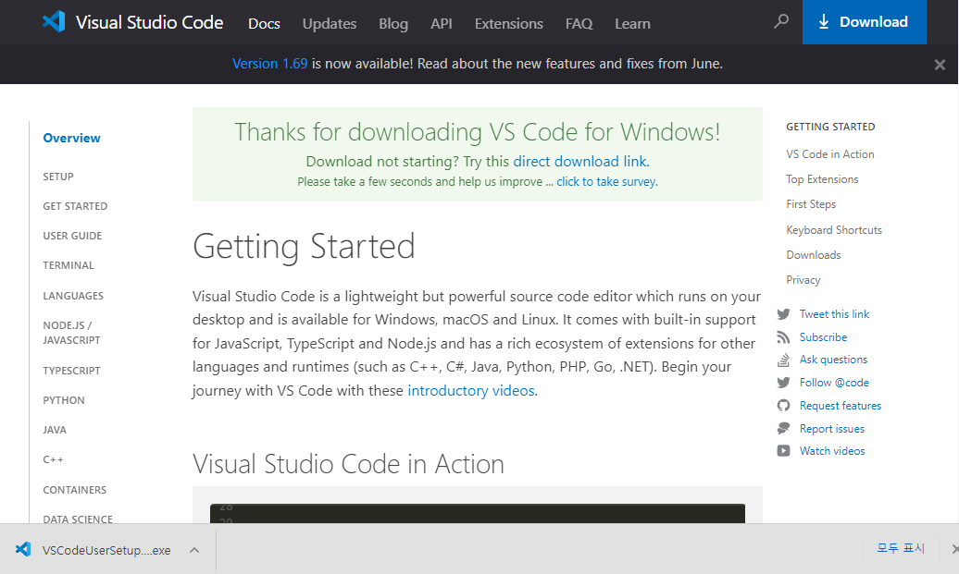The height and width of the screenshot is (574, 959).
Task: Open the Extensions navigation tab
Action: click(x=509, y=24)
